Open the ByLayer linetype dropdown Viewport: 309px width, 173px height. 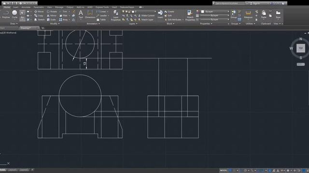(x=215, y=19)
